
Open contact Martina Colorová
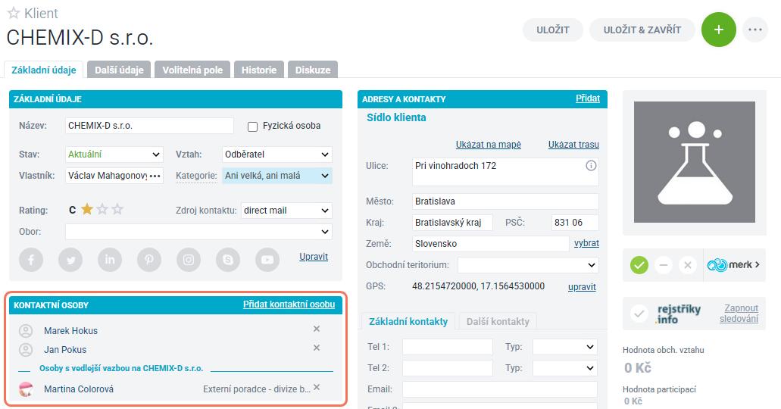[79, 389]
